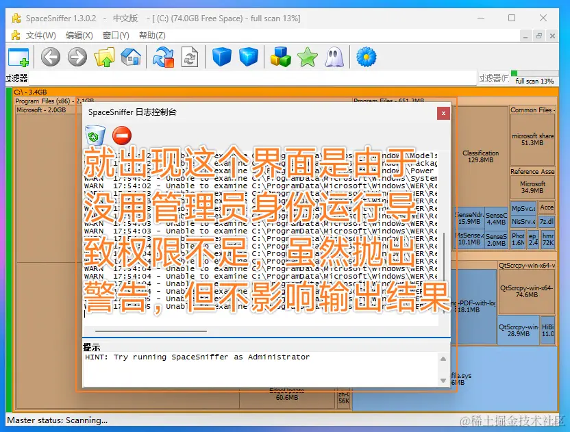Go forward with the right arrow icon

pos(77,57)
